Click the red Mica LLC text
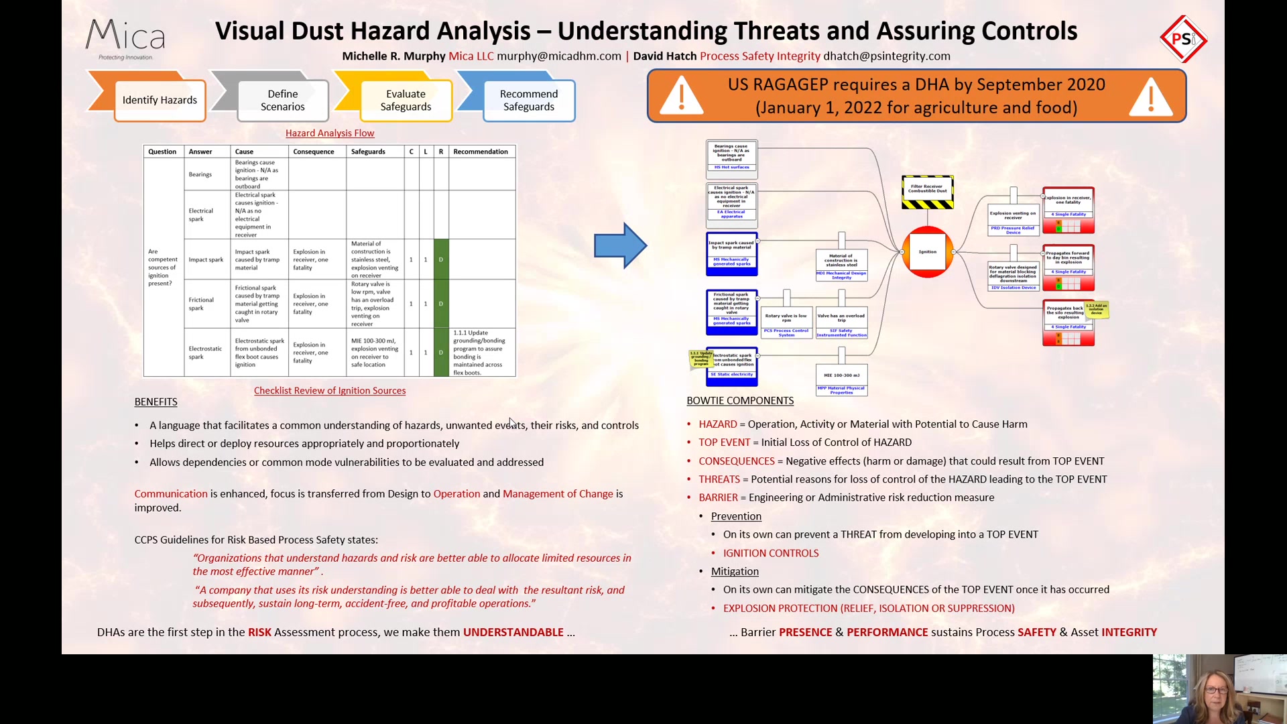1287x724 pixels. [x=471, y=56]
